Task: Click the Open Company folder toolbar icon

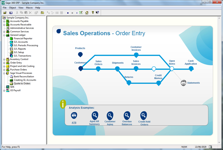Action: pyautogui.click(x=5, y=13)
